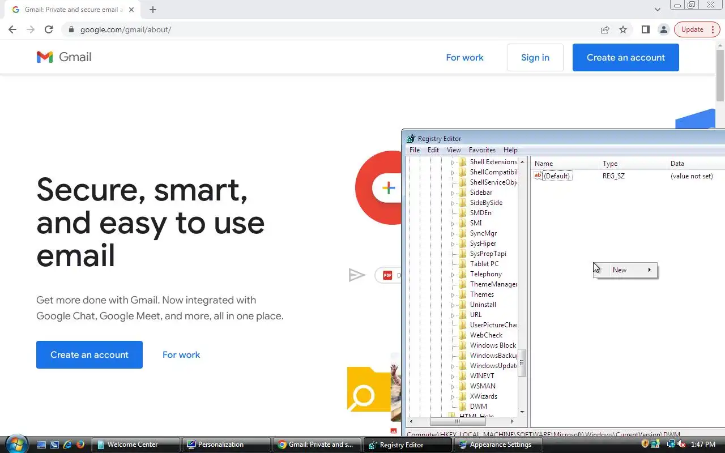Screen dimensions: 725x453
Task: Click the security shield tray icon
Action: click(x=645, y=445)
